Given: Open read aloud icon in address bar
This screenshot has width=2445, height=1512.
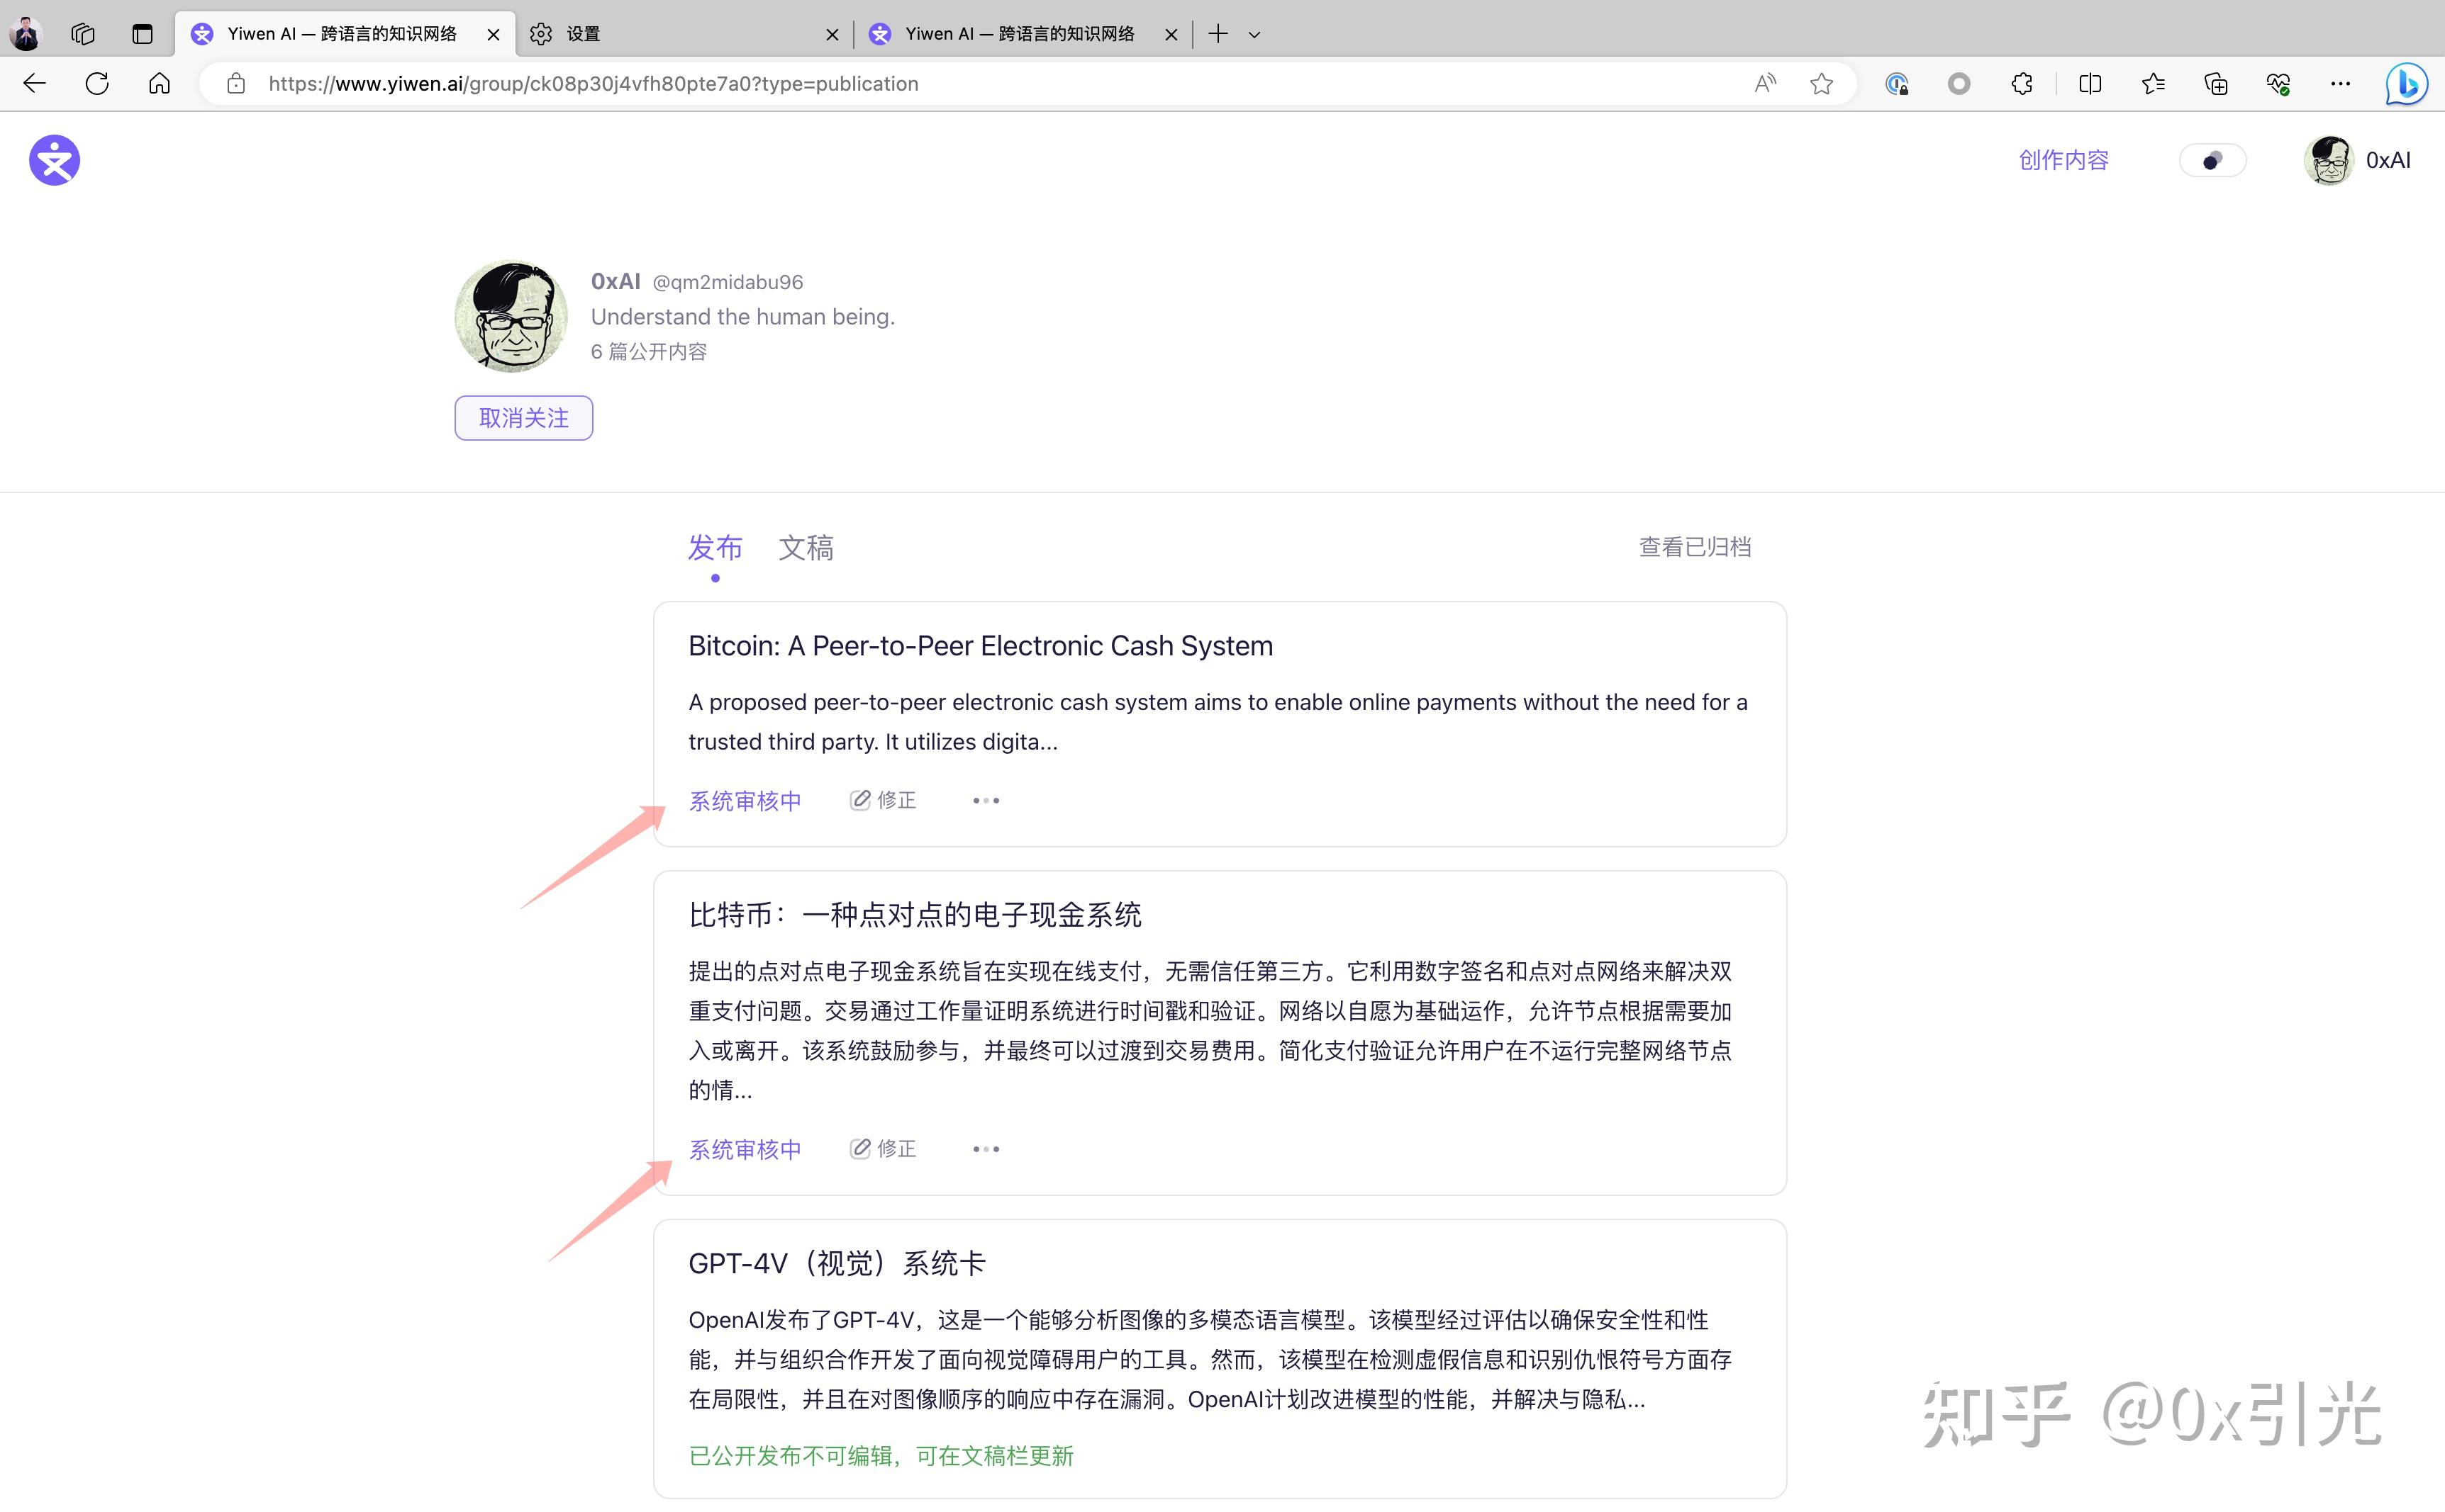Looking at the screenshot, I should click(x=1766, y=84).
